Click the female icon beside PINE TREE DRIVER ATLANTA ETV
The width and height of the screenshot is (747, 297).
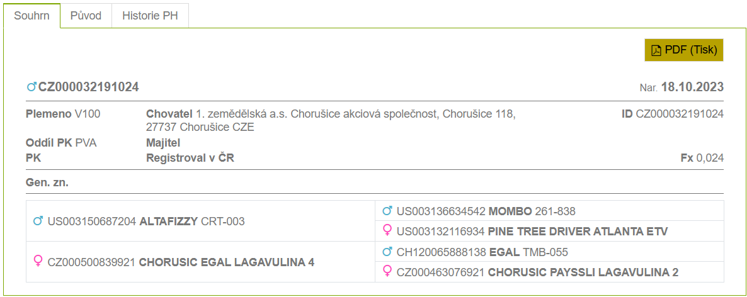[x=387, y=231]
